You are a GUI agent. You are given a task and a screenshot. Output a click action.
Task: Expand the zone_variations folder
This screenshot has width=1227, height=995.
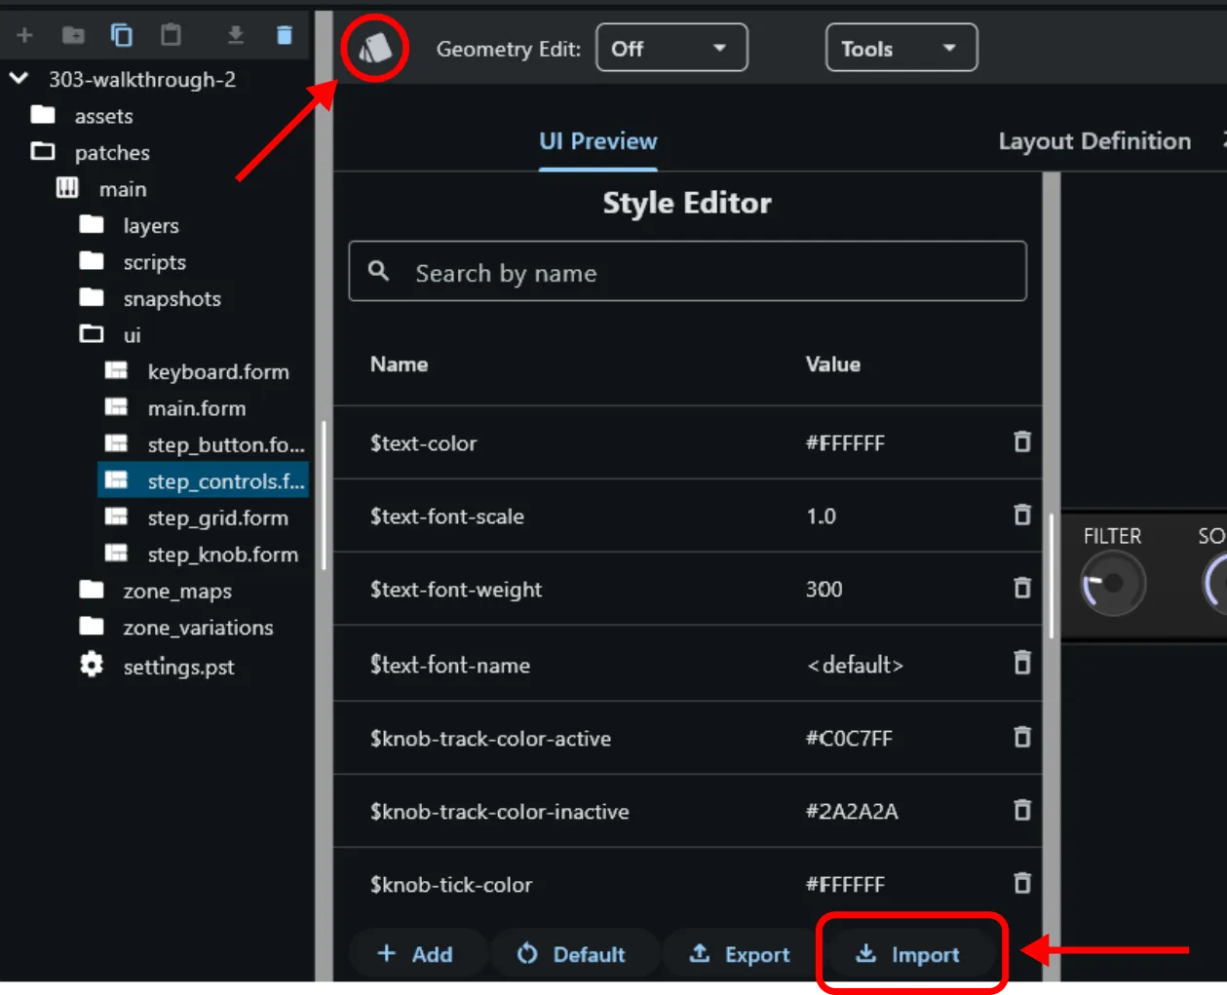(x=92, y=626)
